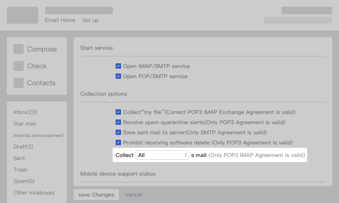Go to Set up menu
Image resolution: width=339 pixels, height=203 pixels.
[x=90, y=20]
